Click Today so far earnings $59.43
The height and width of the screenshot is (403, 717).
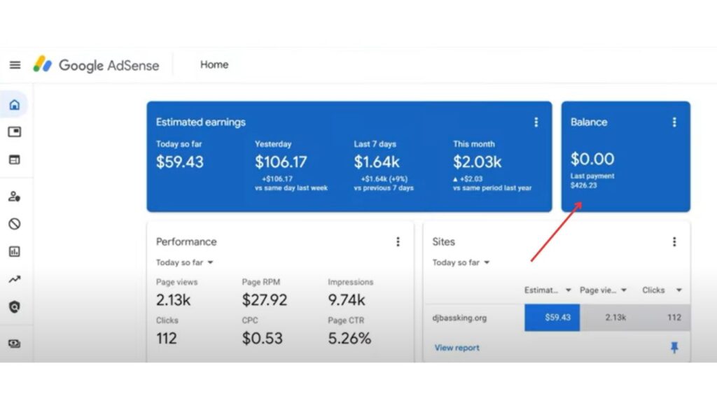180,162
